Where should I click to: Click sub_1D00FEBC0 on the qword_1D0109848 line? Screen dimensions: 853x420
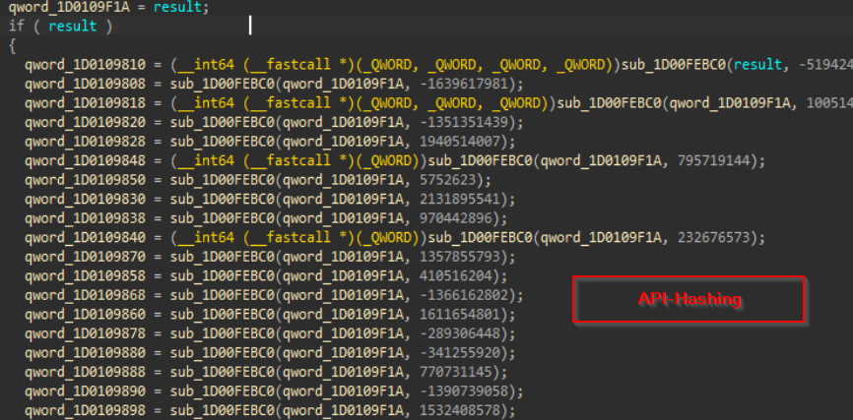(481, 161)
